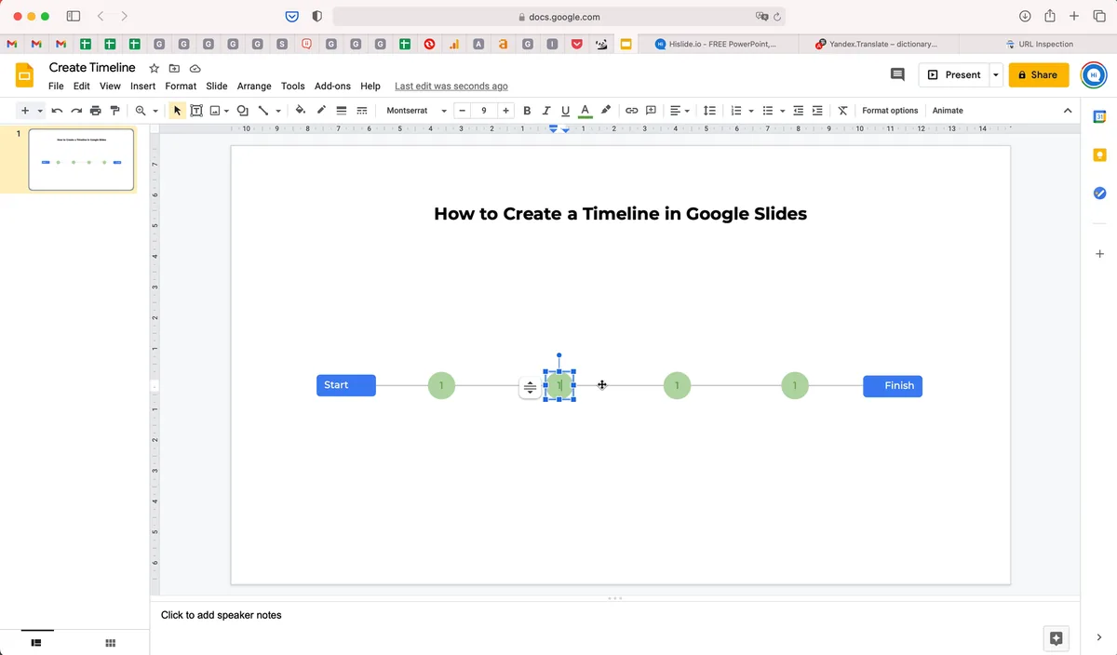The image size is (1117, 655).
Task: Decrease the text indent
Action: point(798,111)
